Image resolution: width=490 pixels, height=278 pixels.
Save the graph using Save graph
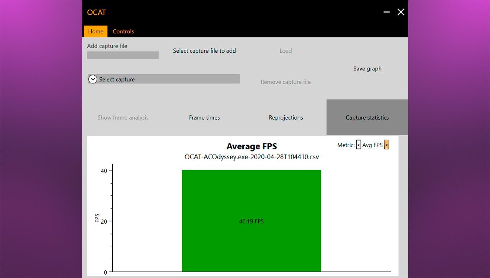pyautogui.click(x=367, y=69)
